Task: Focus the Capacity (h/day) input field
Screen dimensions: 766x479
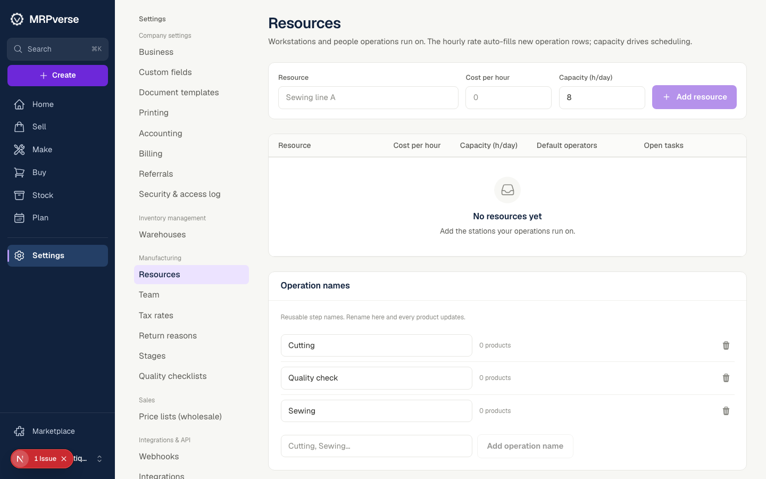Action: pyautogui.click(x=602, y=97)
